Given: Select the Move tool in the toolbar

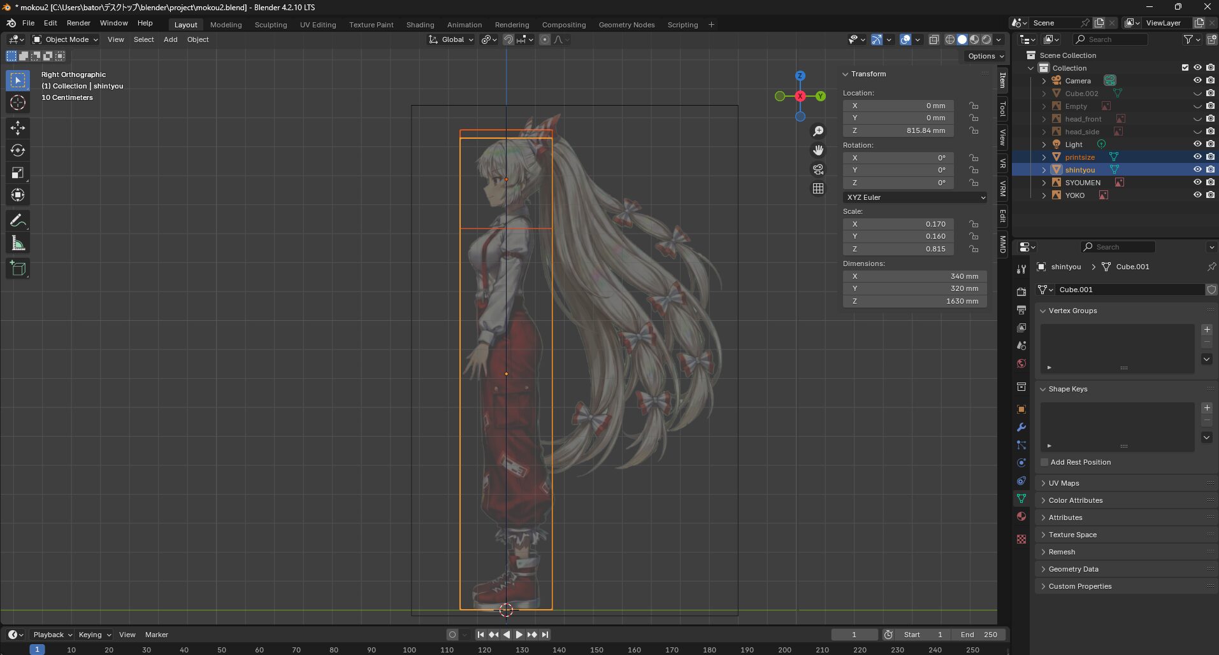Looking at the screenshot, I should (x=18, y=128).
